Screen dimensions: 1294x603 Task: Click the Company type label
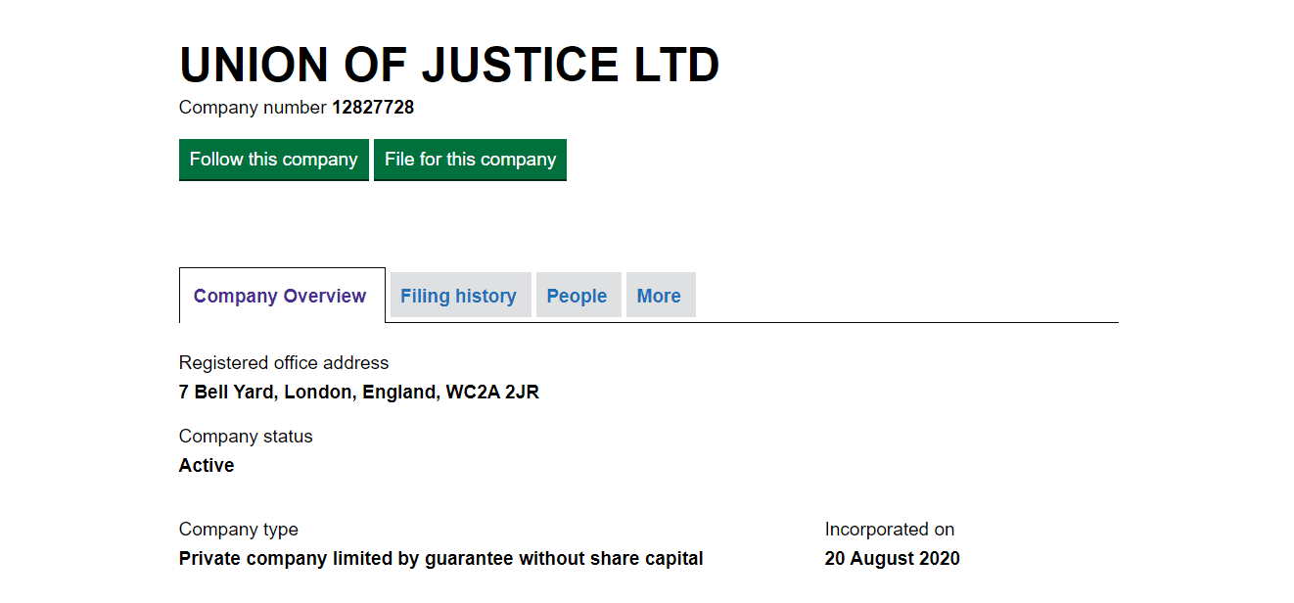pos(239,530)
